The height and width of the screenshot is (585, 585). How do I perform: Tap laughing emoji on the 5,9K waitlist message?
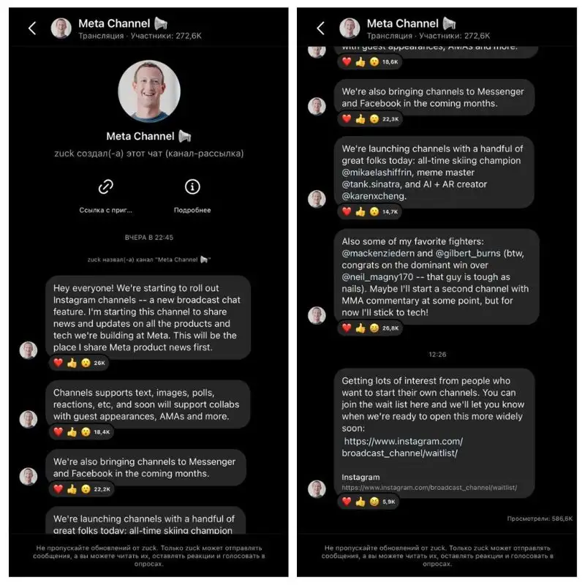[x=374, y=502]
